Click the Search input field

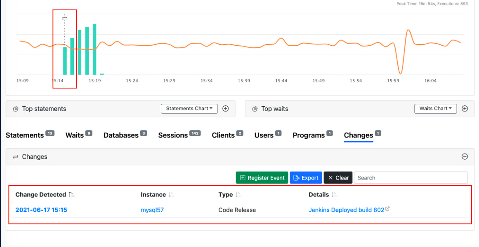tap(411, 178)
